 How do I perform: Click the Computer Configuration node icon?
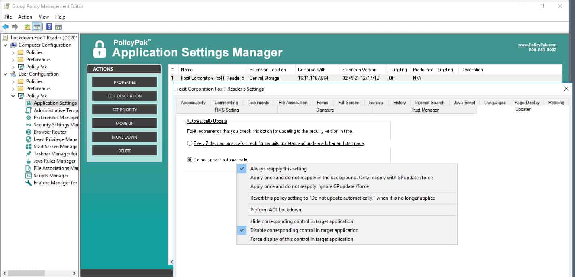pos(13,45)
